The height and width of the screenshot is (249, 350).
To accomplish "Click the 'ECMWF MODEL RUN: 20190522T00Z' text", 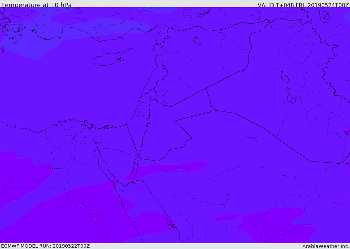I will [x=45, y=246].
